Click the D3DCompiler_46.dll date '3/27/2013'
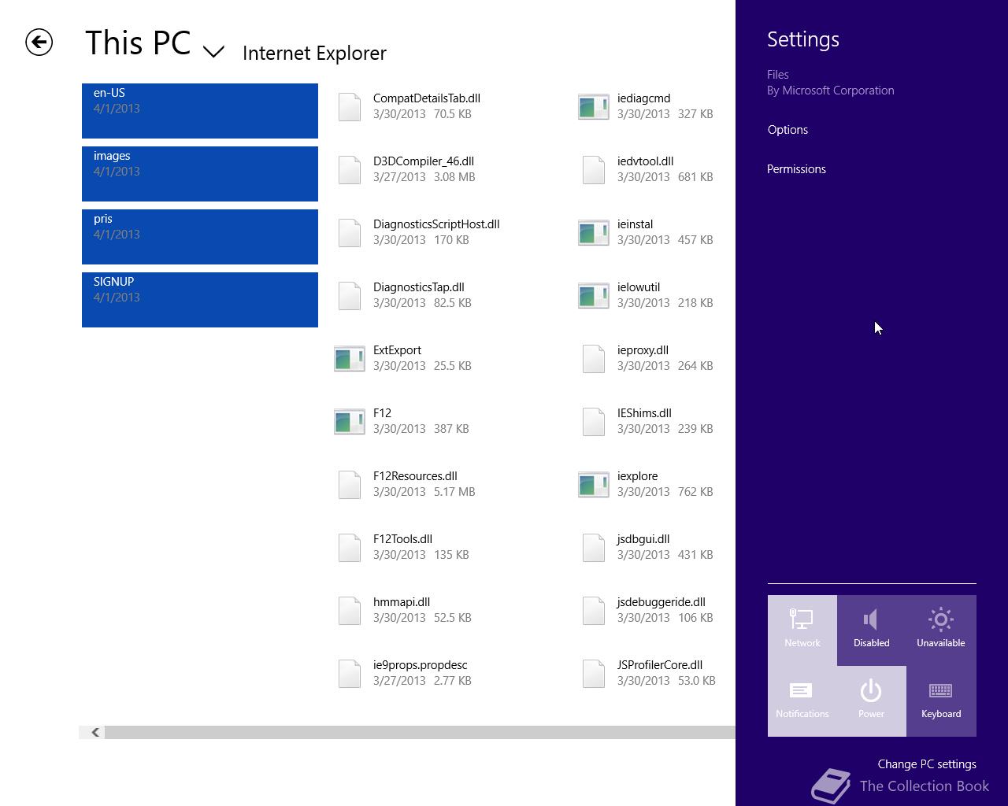 399,177
